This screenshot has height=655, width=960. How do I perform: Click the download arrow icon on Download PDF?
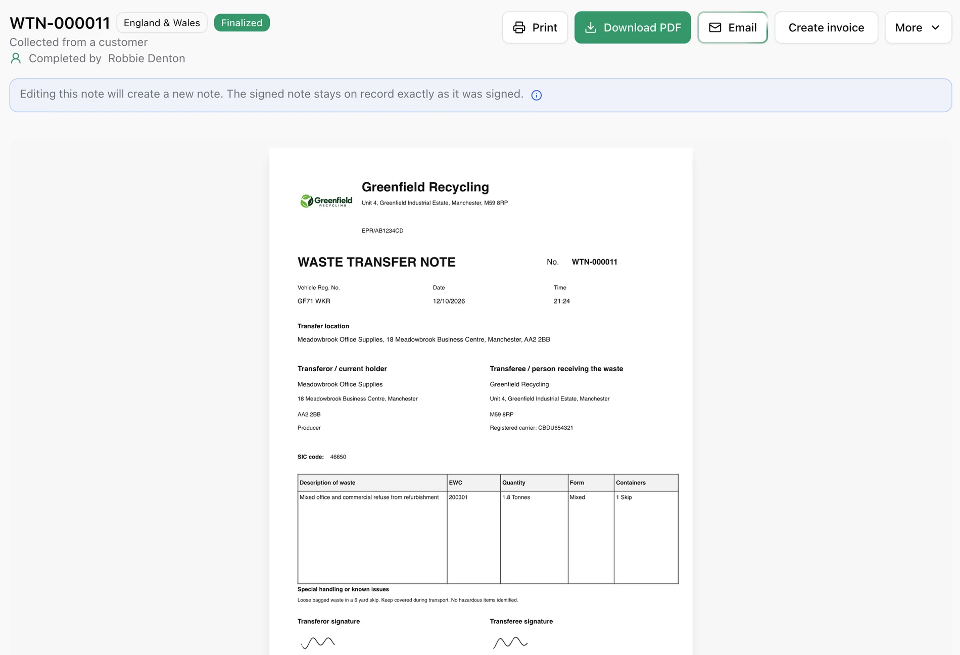tap(590, 28)
